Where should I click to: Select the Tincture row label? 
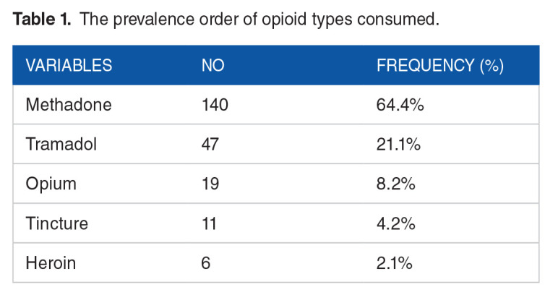56,223
